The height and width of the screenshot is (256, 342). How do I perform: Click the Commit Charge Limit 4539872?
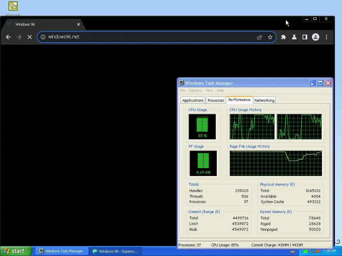(240, 224)
